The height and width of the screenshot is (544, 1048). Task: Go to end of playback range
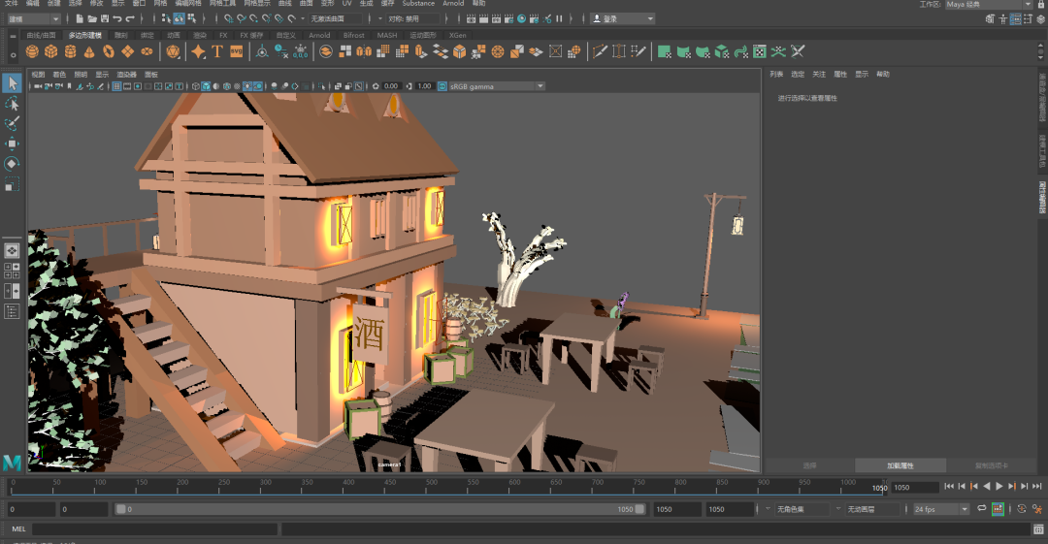[x=1037, y=487]
